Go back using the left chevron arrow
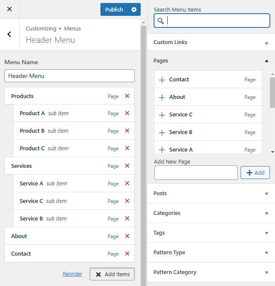The width and height of the screenshot is (275, 286). pyautogui.click(x=9, y=34)
